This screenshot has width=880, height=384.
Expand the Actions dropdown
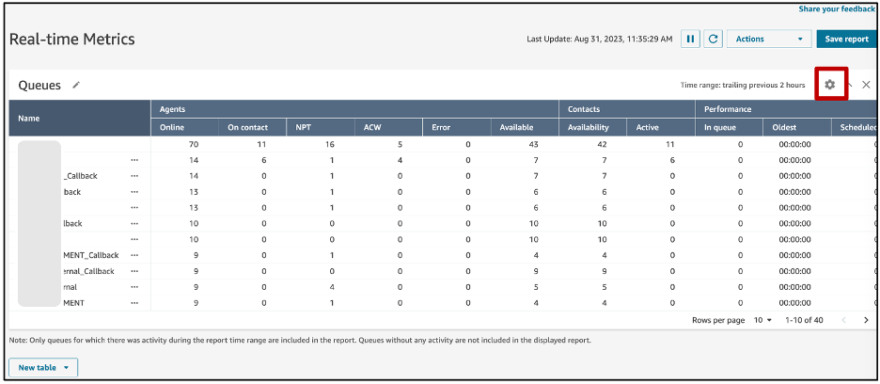pos(768,40)
